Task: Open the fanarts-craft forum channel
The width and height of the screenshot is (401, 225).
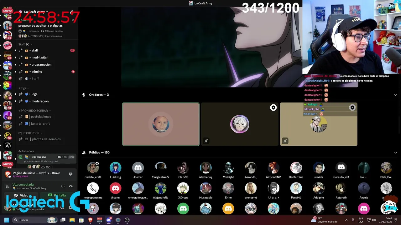Action: 46,124
